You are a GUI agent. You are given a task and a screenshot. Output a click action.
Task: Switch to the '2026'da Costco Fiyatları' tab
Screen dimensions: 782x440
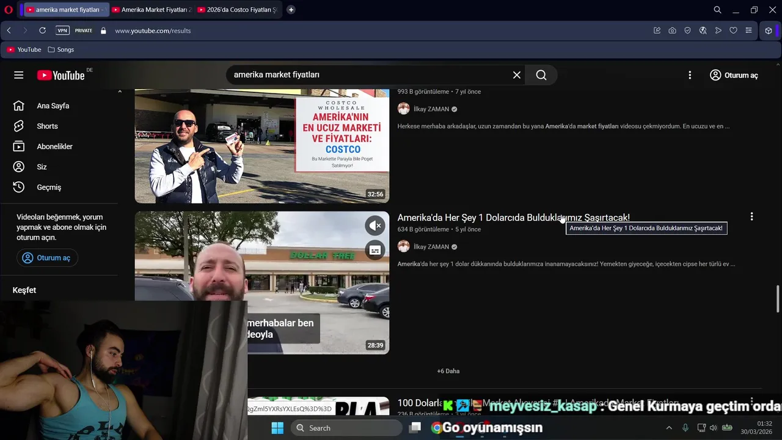237,10
